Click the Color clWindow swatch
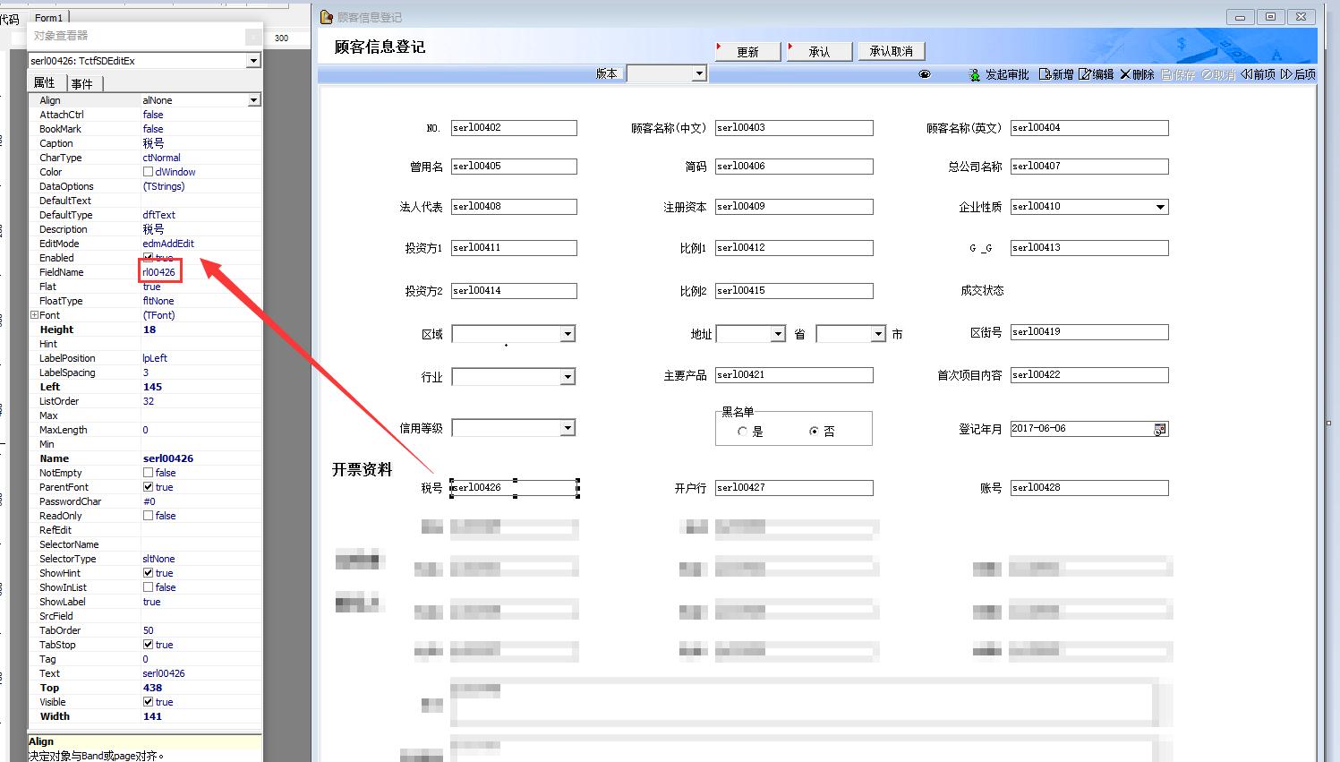The width and height of the screenshot is (1340, 762). (148, 172)
